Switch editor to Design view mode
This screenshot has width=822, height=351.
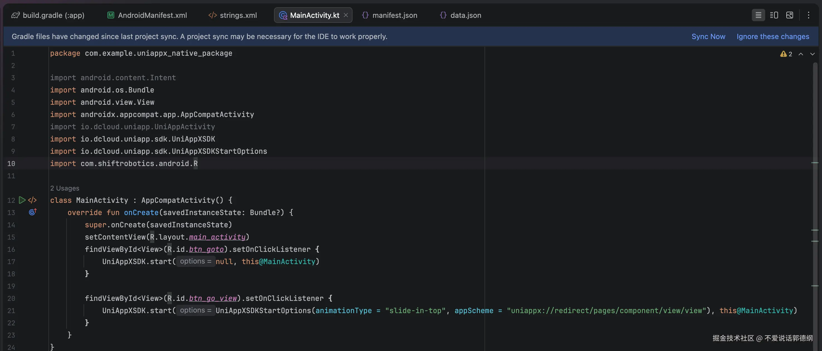(x=789, y=15)
